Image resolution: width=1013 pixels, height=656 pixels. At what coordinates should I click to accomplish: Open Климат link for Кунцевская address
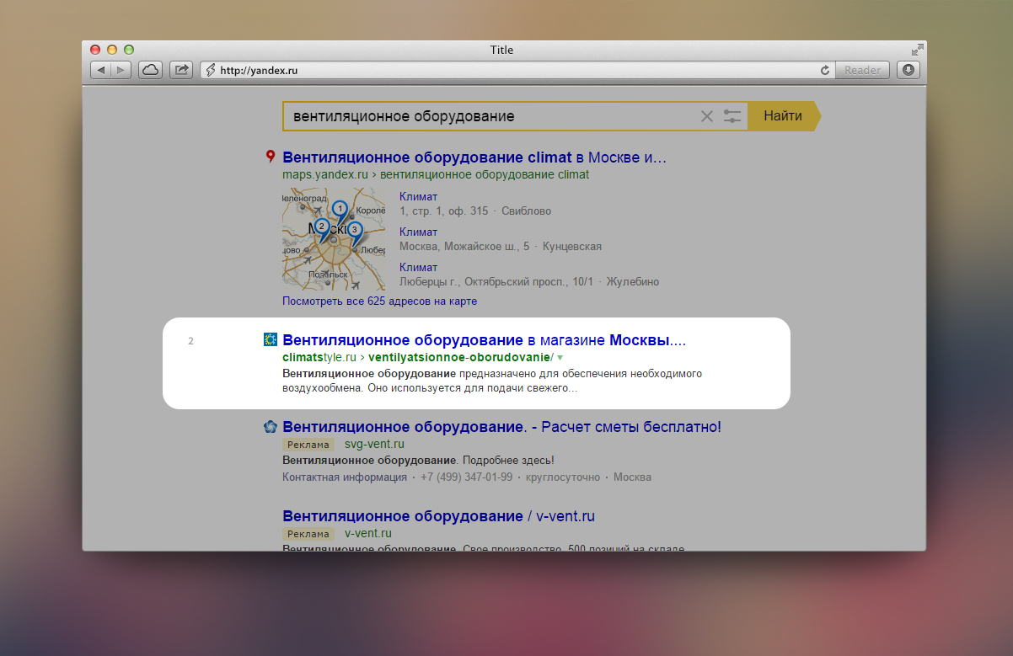(419, 232)
